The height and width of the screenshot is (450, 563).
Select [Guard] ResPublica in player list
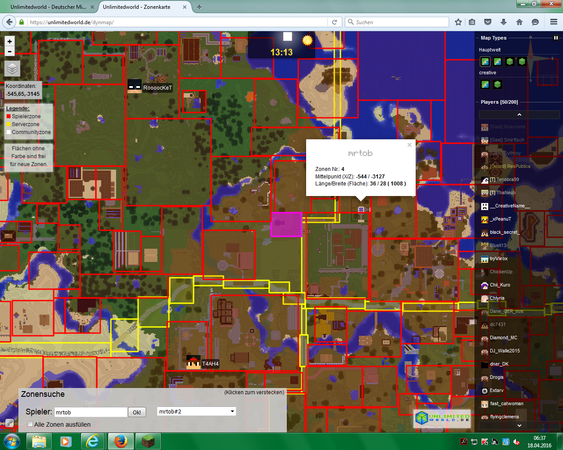(506, 166)
